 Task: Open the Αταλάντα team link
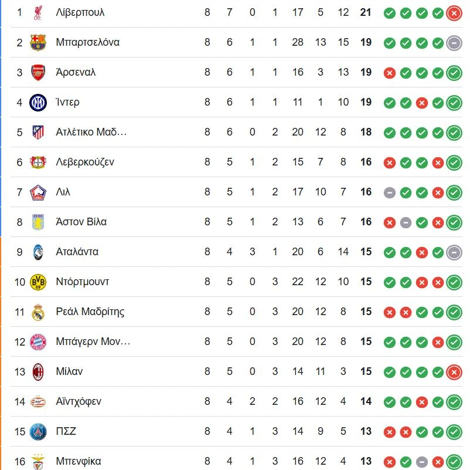(77, 252)
